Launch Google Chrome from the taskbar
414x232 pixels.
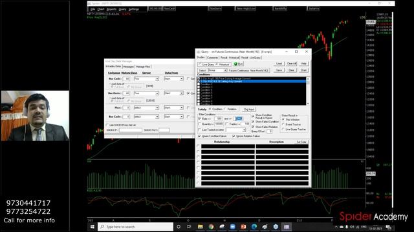pyautogui.click(x=211, y=227)
